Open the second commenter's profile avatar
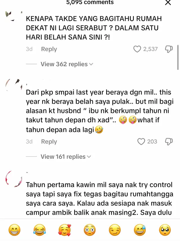The width and height of the screenshot is (180, 241). [14, 85]
